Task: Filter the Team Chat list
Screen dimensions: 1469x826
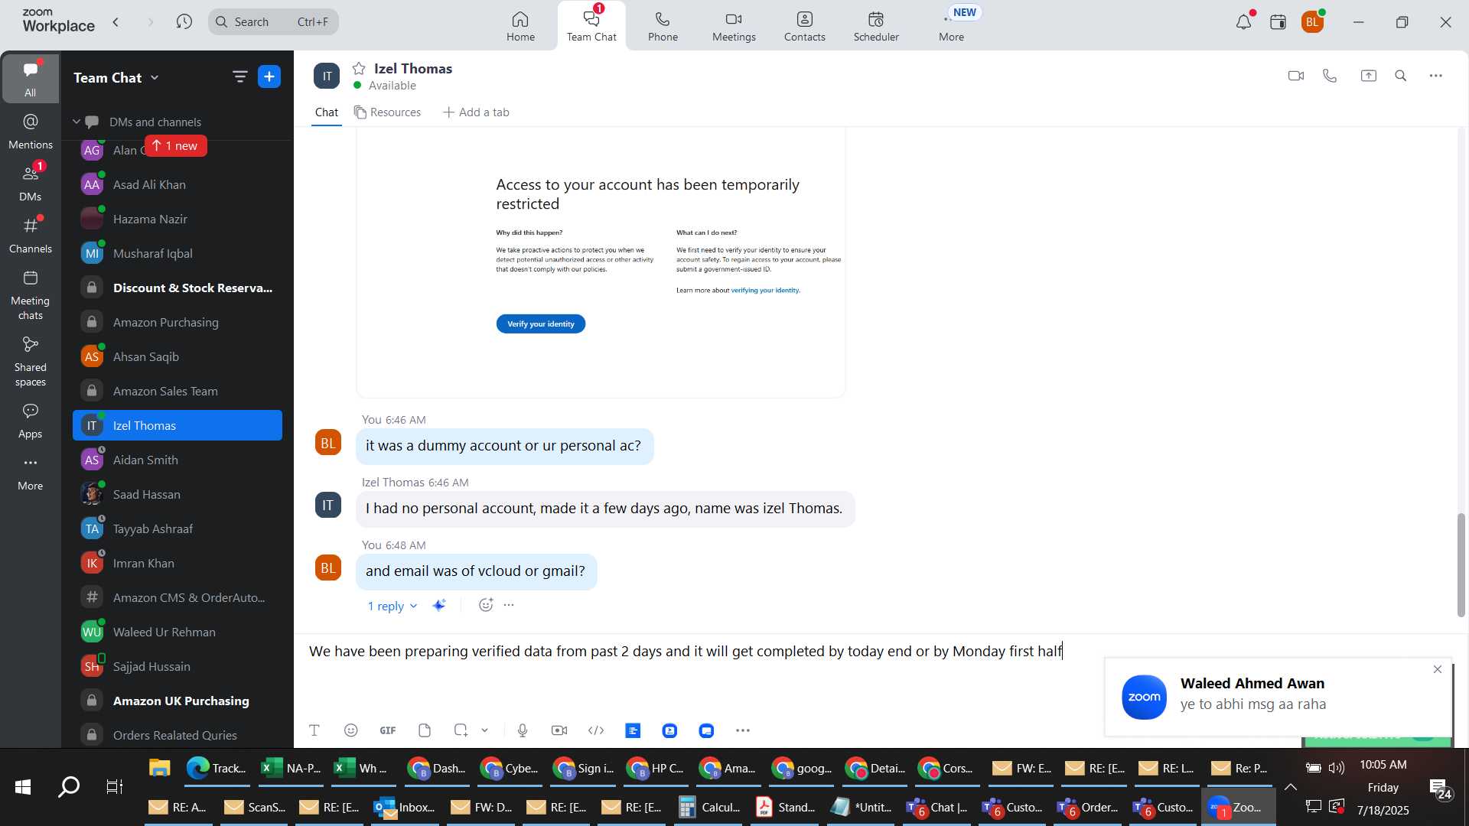Action: (239, 76)
